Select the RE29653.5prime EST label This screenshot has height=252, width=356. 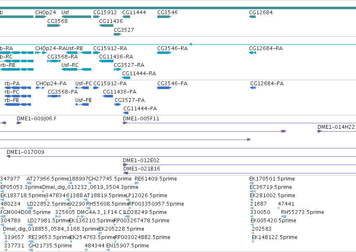click(x=50, y=237)
